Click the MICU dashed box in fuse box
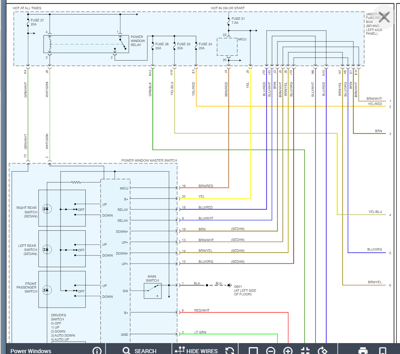The width and height of the screenshot is (400, 354). coord(227,47)
